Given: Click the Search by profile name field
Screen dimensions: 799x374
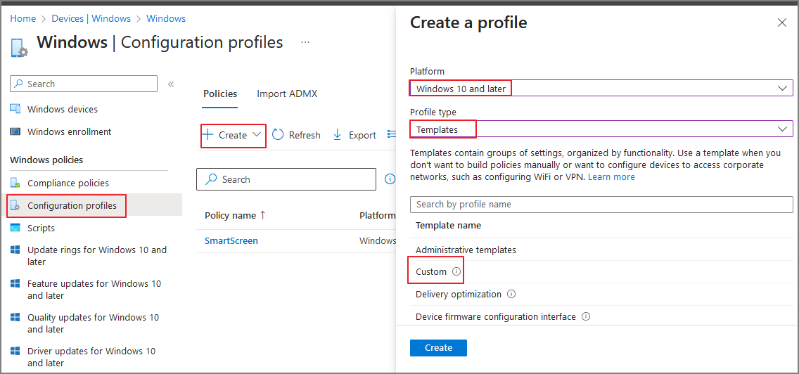Looking at the screenshot, I should [x=601, y=205].
